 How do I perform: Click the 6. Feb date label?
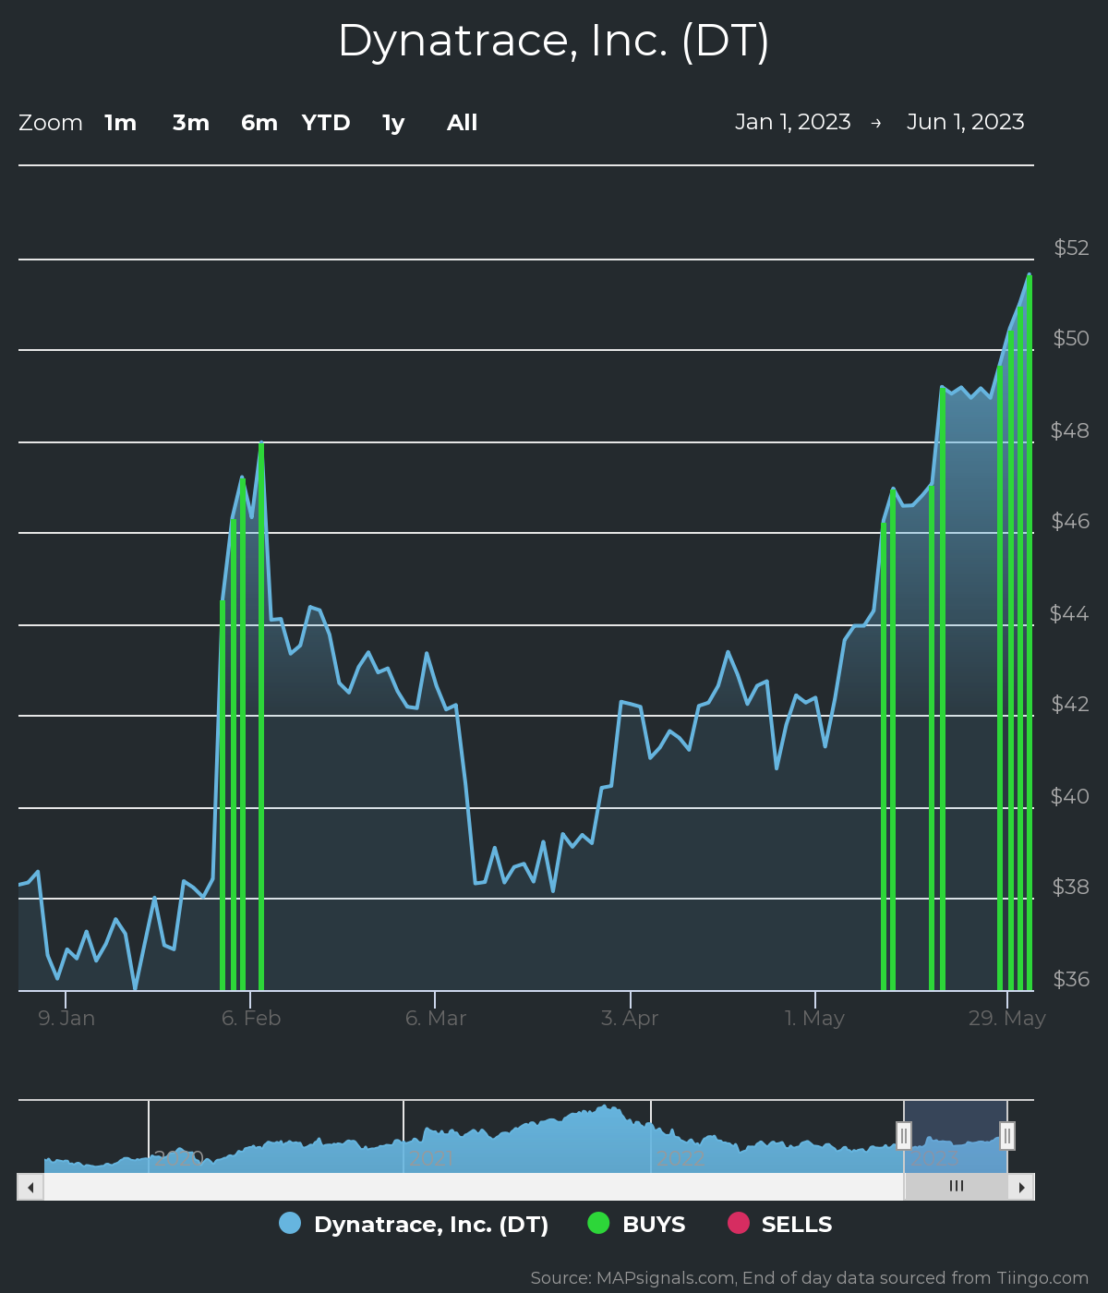[x=251, y=1018]
